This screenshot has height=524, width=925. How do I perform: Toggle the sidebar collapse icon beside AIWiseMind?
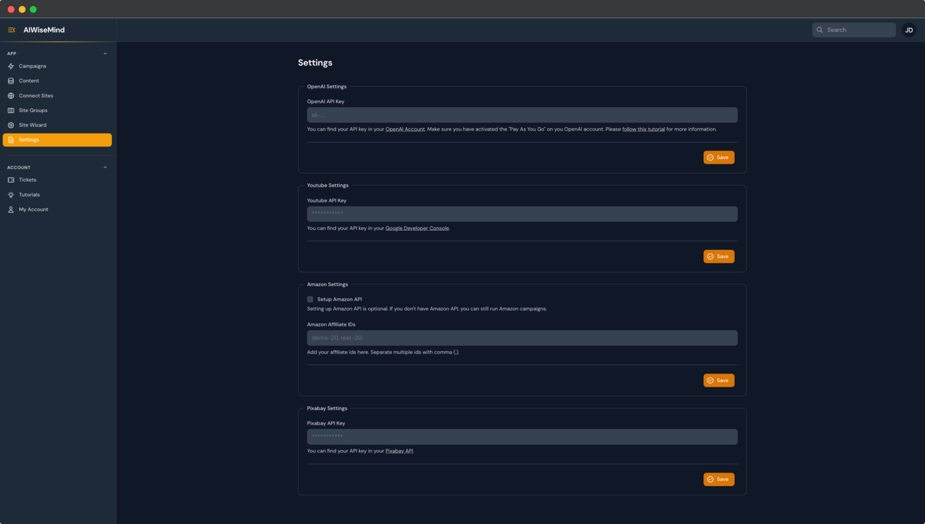click(x=11, y=30)
